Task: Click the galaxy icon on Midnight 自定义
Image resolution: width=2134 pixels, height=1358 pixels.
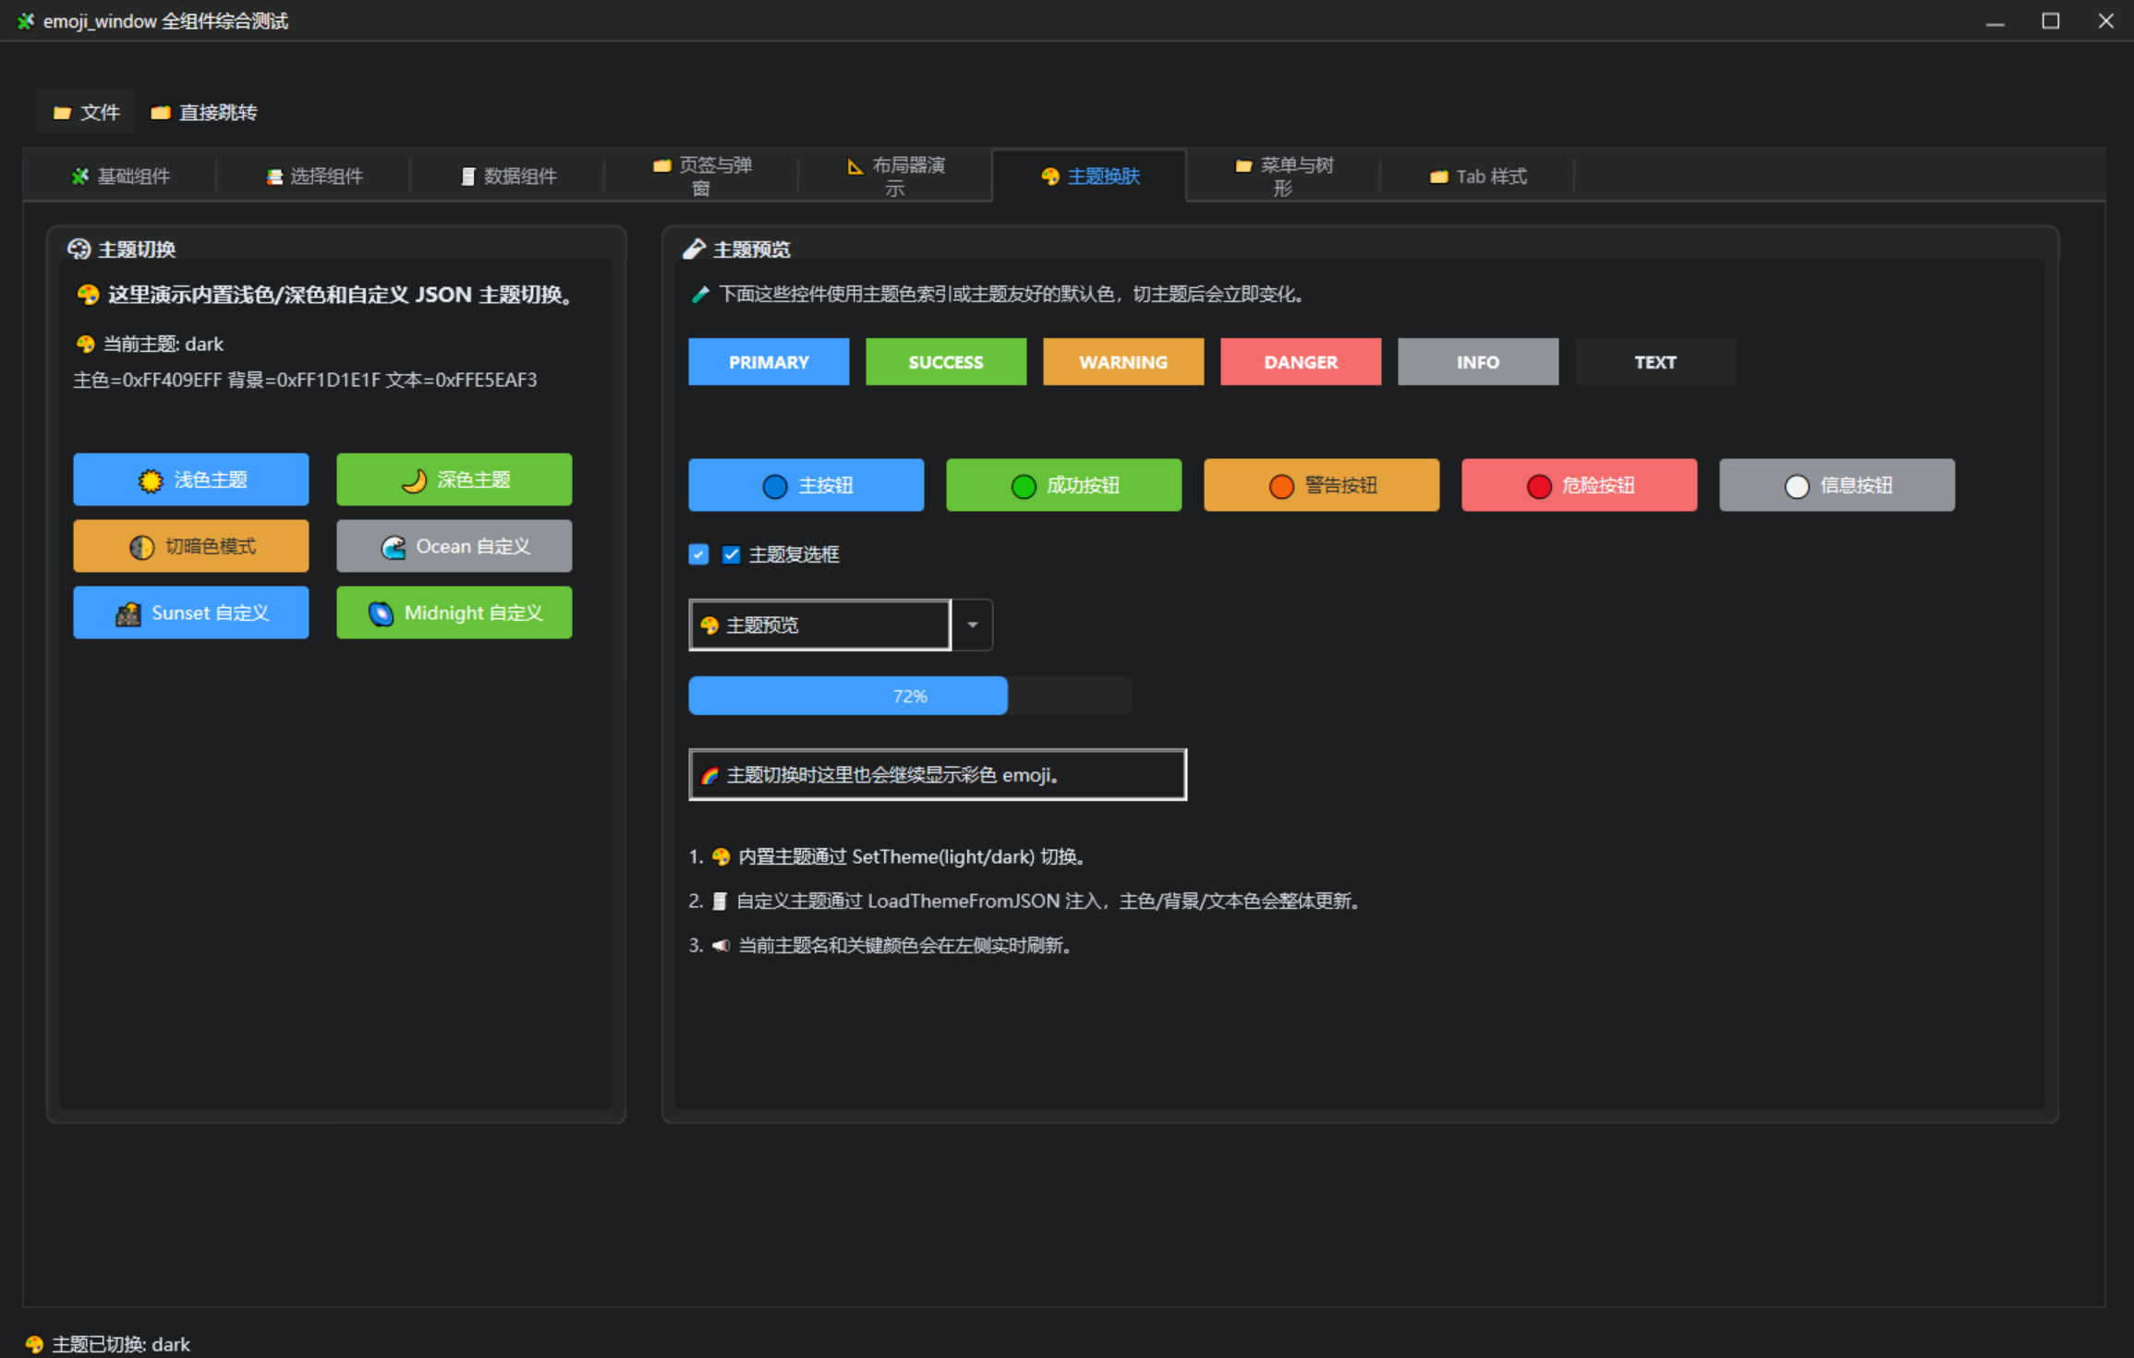Action: (x=381, y=613)
